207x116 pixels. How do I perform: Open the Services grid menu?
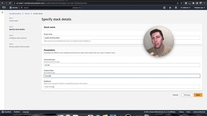[x=14, y=8]
